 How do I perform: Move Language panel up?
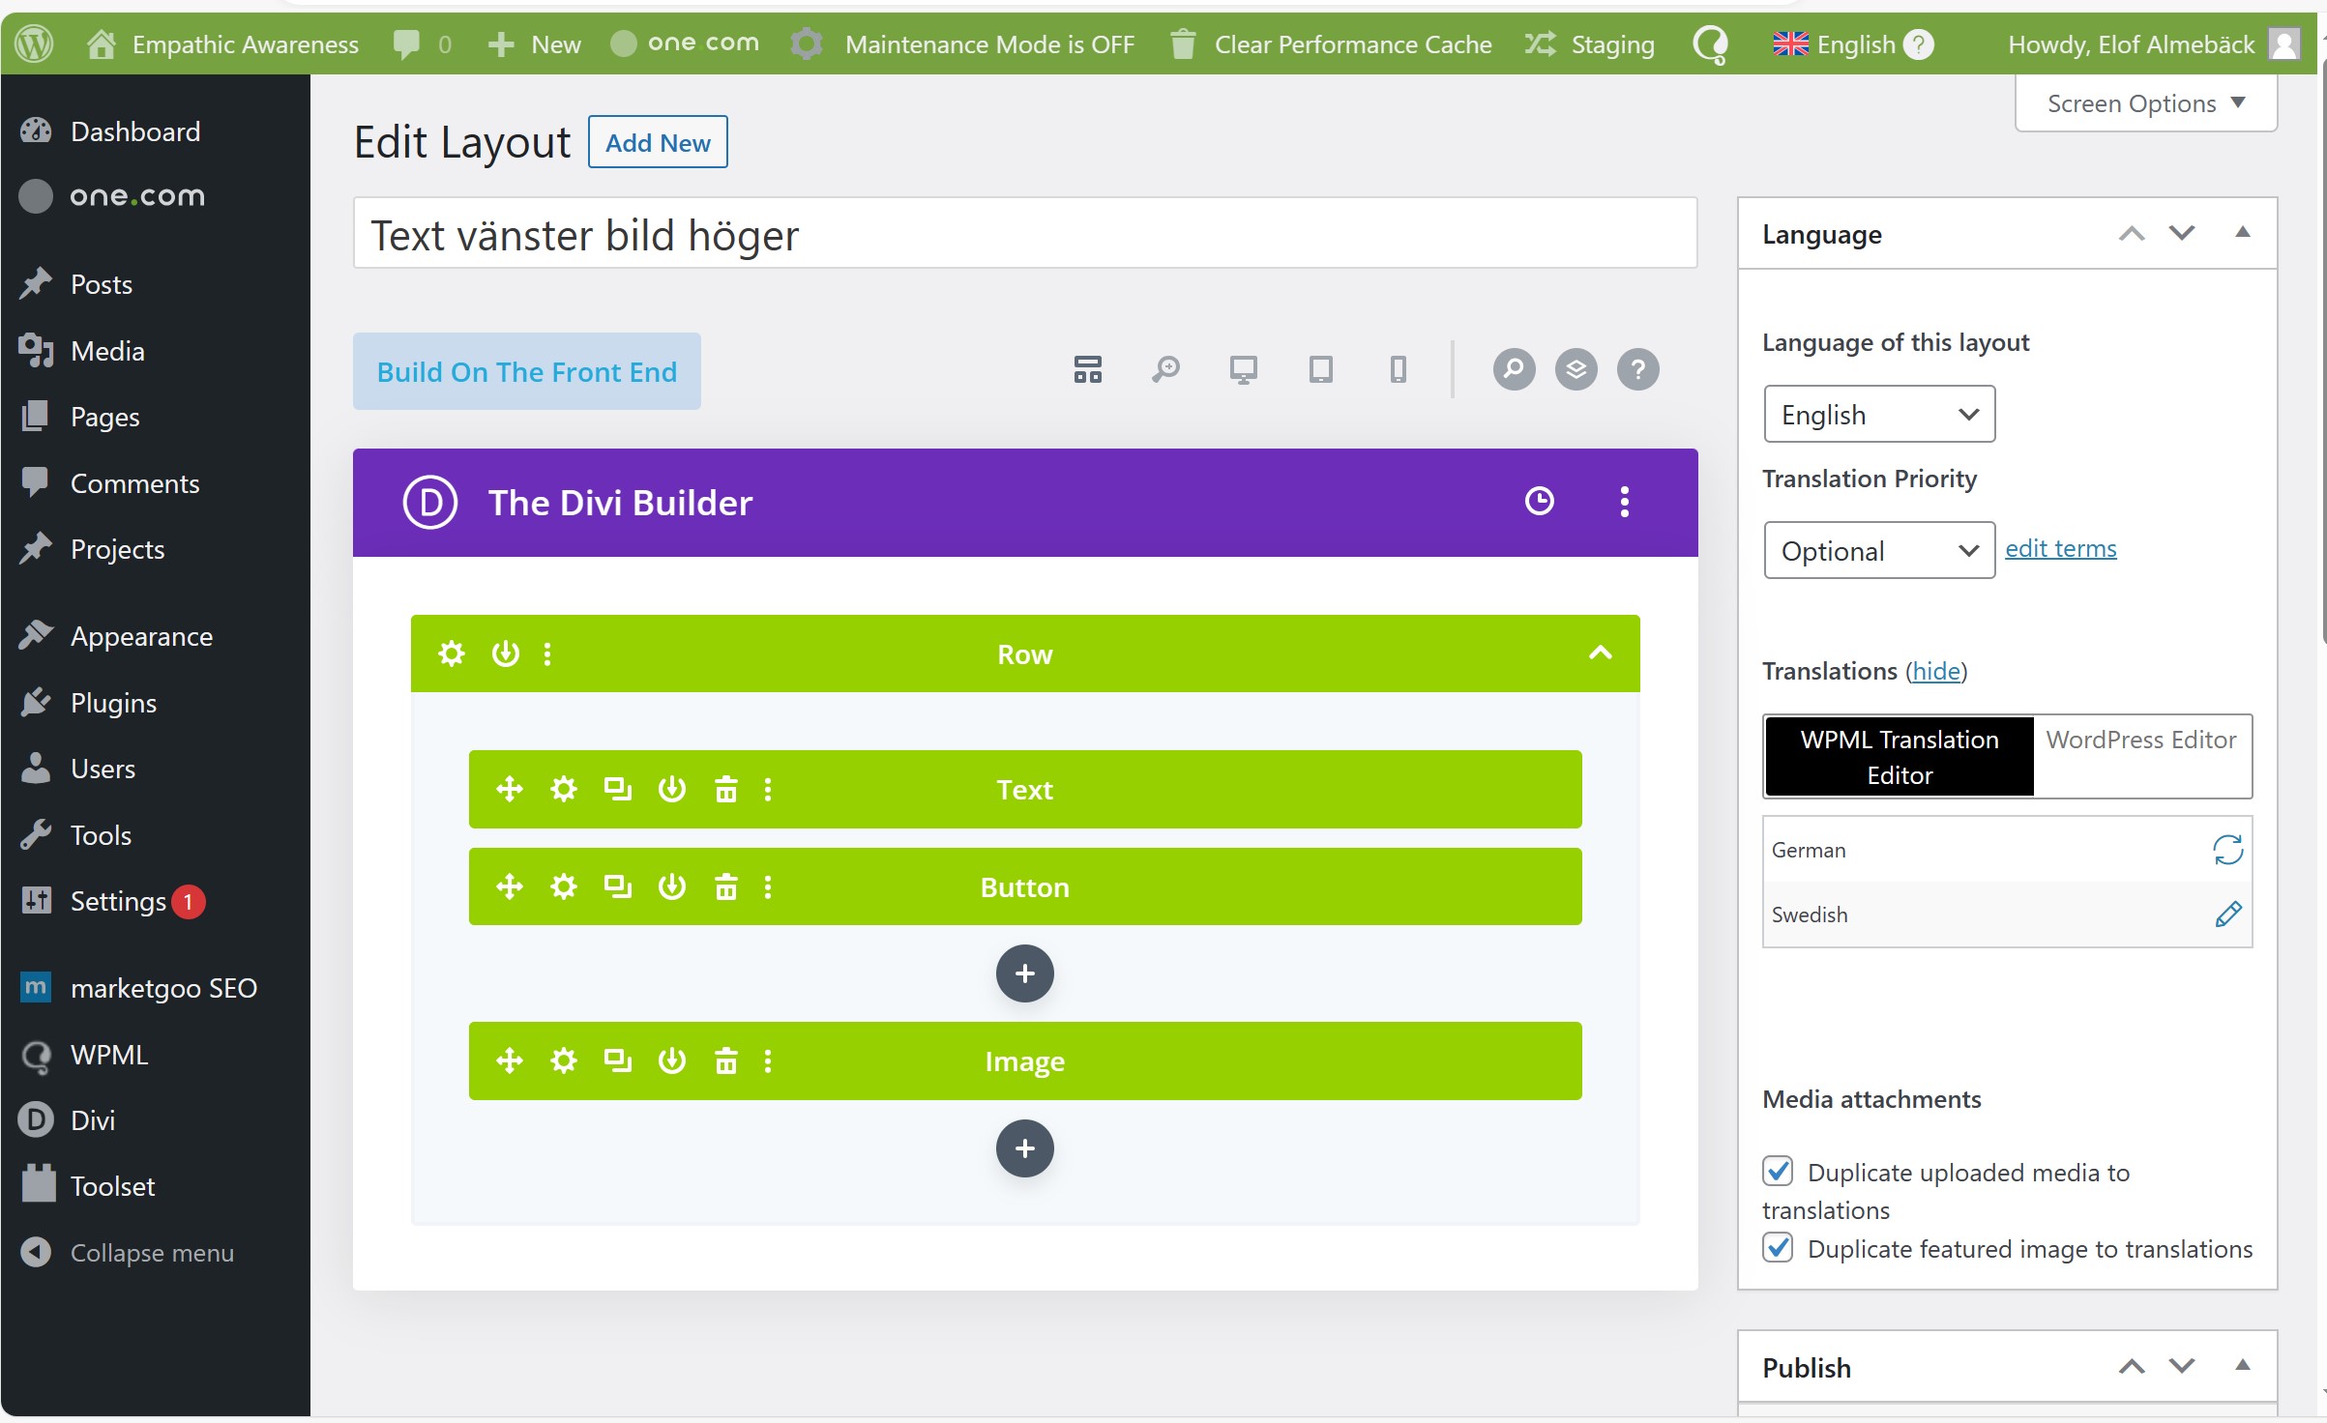click(2132, 233)
